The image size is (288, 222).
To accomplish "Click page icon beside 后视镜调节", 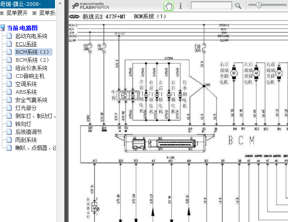I will tap(9, 132).
